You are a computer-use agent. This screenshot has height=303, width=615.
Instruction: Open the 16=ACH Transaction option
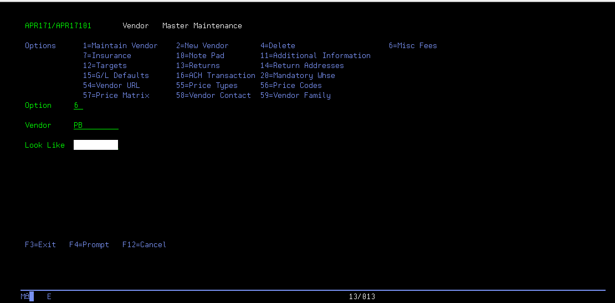tap(216, 76)
